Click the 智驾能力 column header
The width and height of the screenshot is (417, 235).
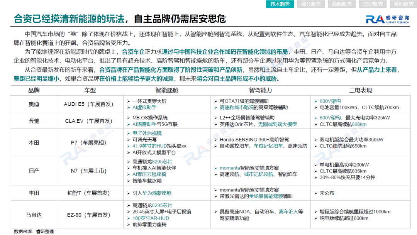(x=260, y=90)
